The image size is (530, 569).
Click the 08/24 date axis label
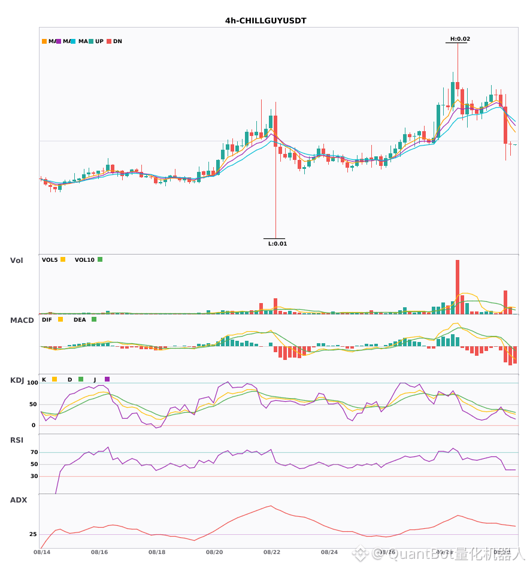coord(329,552)
